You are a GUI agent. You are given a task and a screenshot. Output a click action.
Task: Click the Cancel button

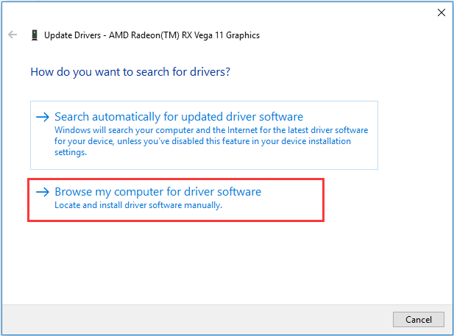coord(419,319)
